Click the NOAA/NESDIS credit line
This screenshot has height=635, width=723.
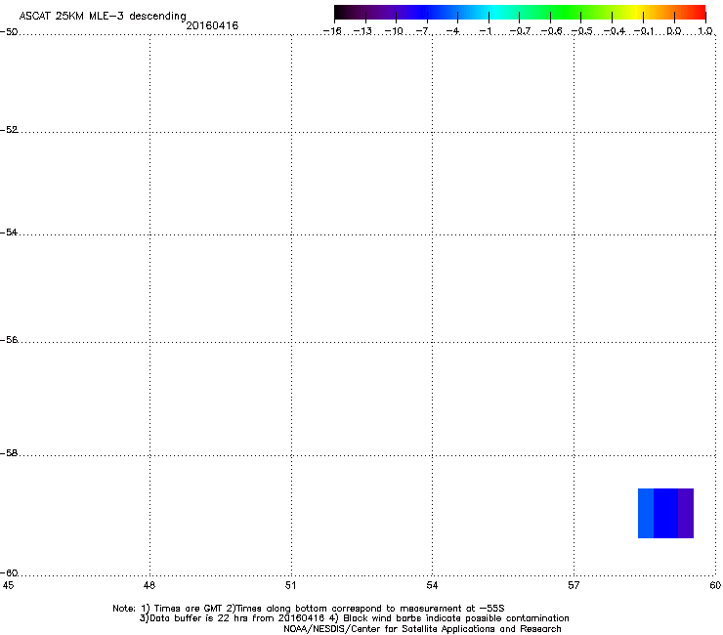click(422, 629)
